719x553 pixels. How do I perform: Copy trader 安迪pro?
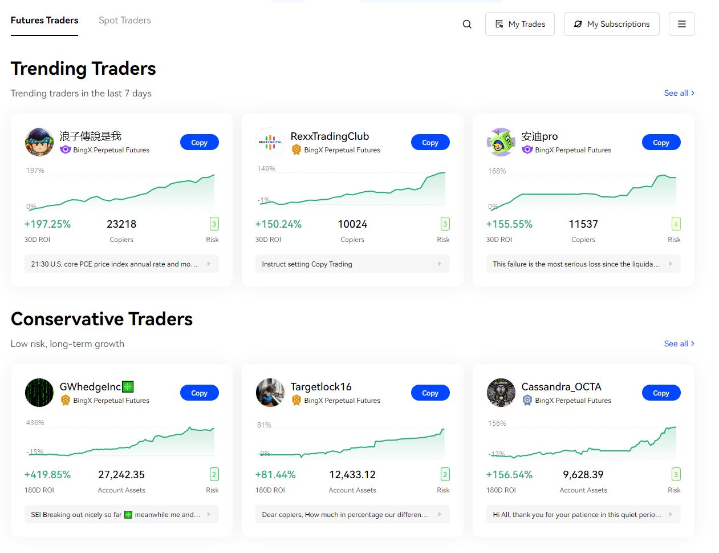pyautogui.click(x=661, y=142)
